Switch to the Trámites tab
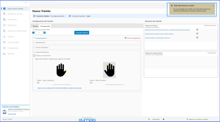 coord(35,26)
